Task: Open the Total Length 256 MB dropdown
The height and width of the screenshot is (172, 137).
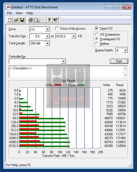Action: (x=47, y=43)
